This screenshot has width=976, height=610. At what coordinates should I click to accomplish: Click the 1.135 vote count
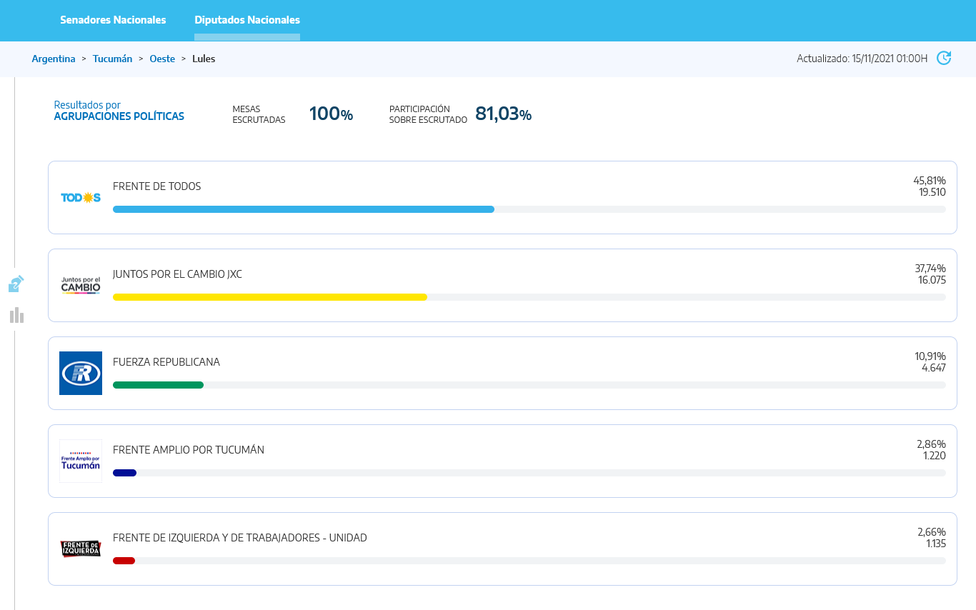coord(936,544)
